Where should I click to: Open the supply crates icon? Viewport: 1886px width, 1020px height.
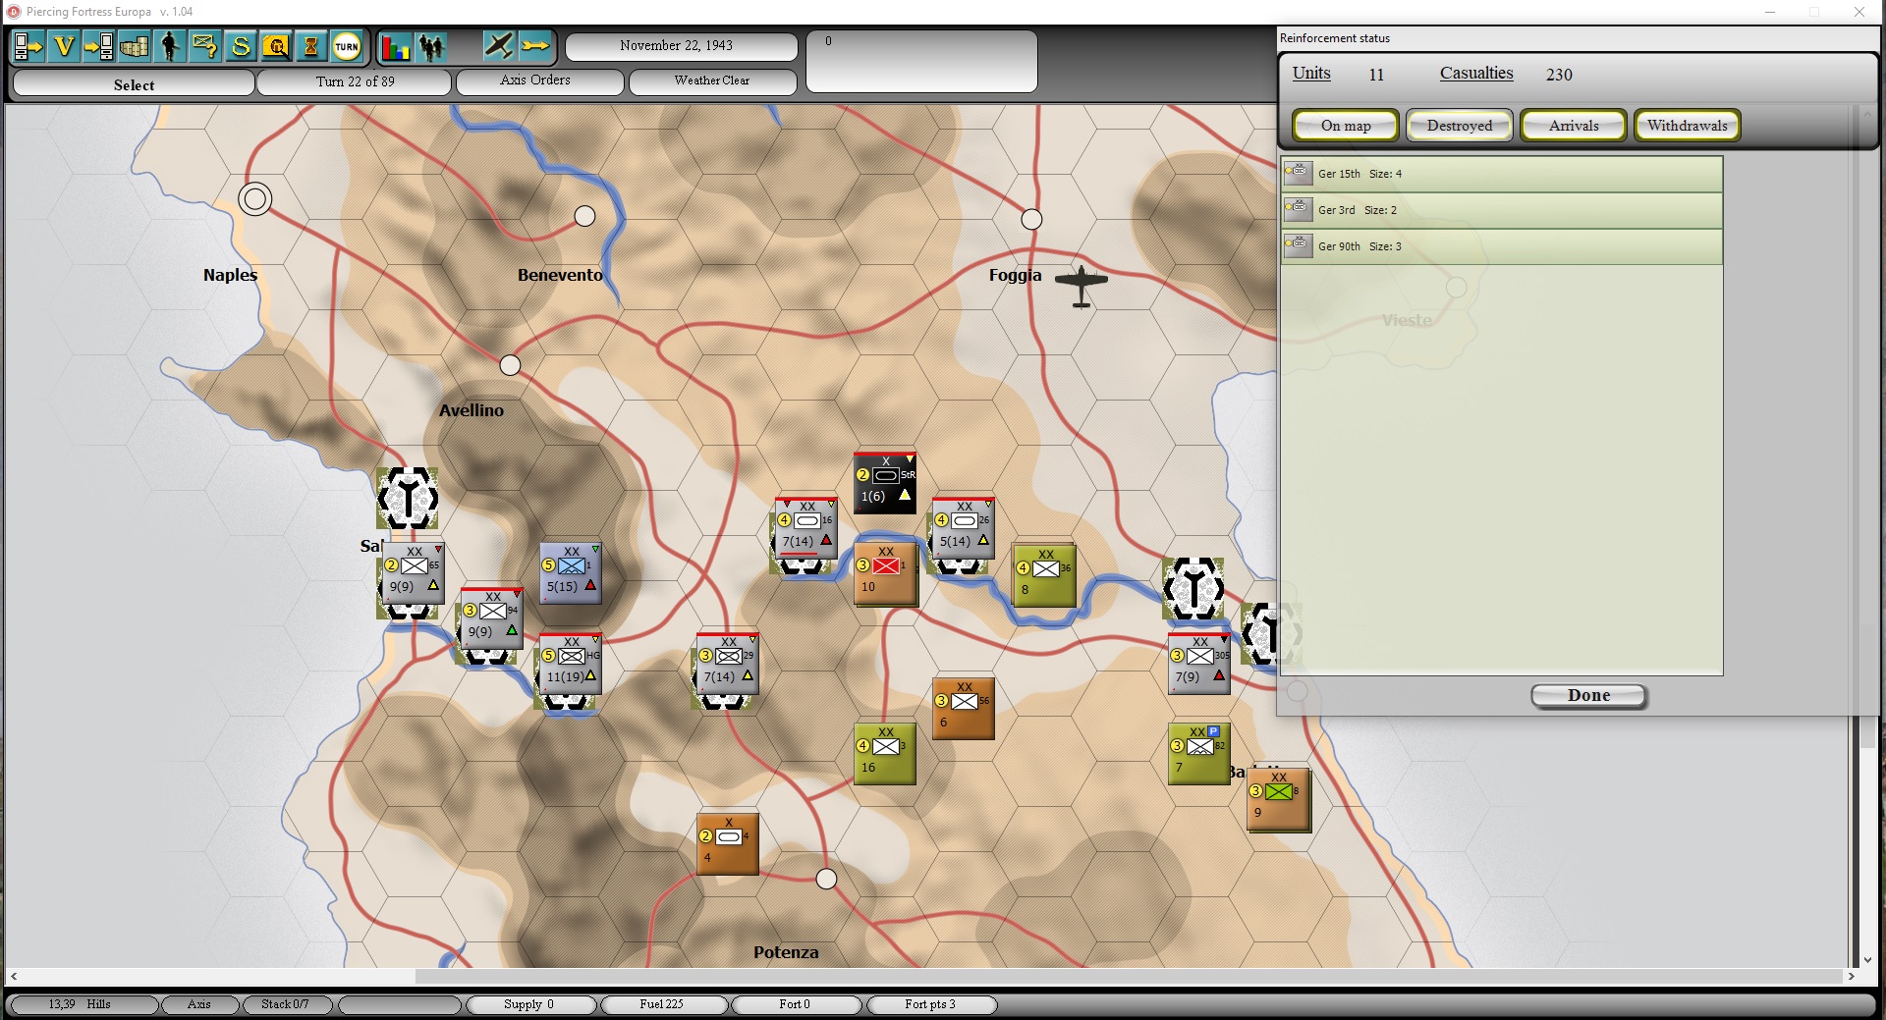(x=135, y=46)
